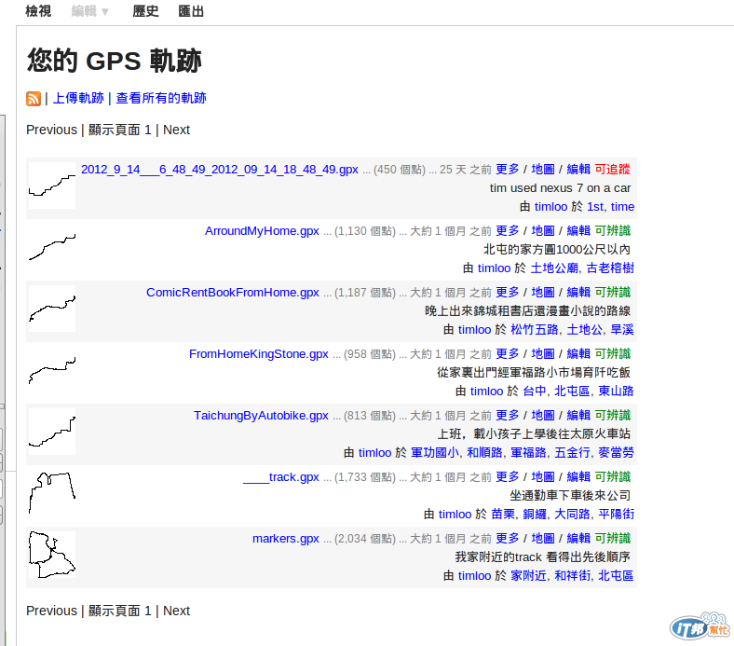Click 地圖 for markers.gpx
Image resolution: width=734 pixels, height=646 pixels.
click(x=543, y=539)
